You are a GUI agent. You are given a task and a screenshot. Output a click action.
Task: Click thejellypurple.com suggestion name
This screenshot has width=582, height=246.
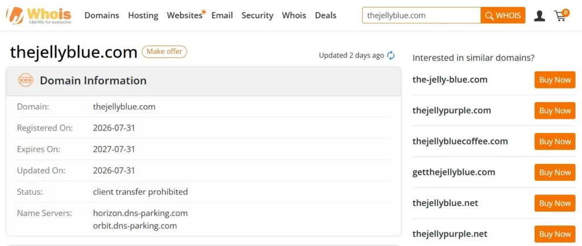point(452,111)
